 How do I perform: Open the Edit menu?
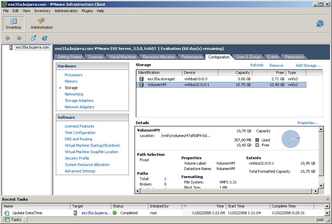pyautogui.click(x=16, y=11)
